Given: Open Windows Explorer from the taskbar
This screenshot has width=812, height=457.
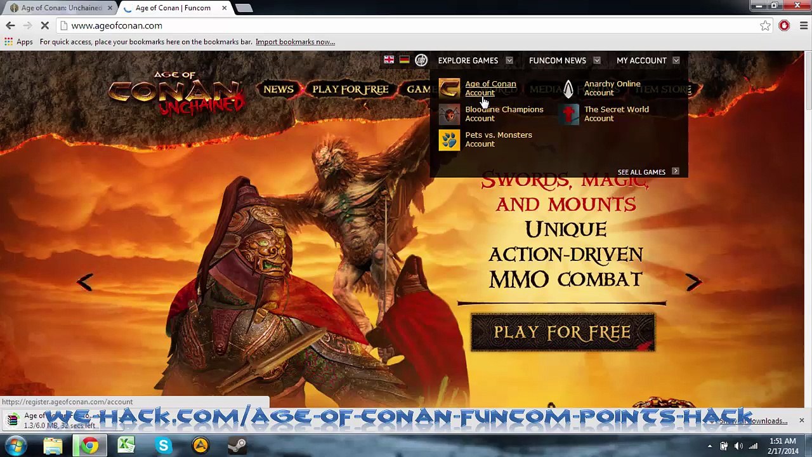Looking at the screenshot, I should coord(53,446).
